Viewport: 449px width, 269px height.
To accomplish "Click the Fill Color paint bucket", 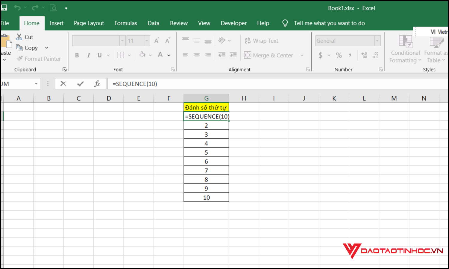I will pyautogui.click(x=142, y=55).
